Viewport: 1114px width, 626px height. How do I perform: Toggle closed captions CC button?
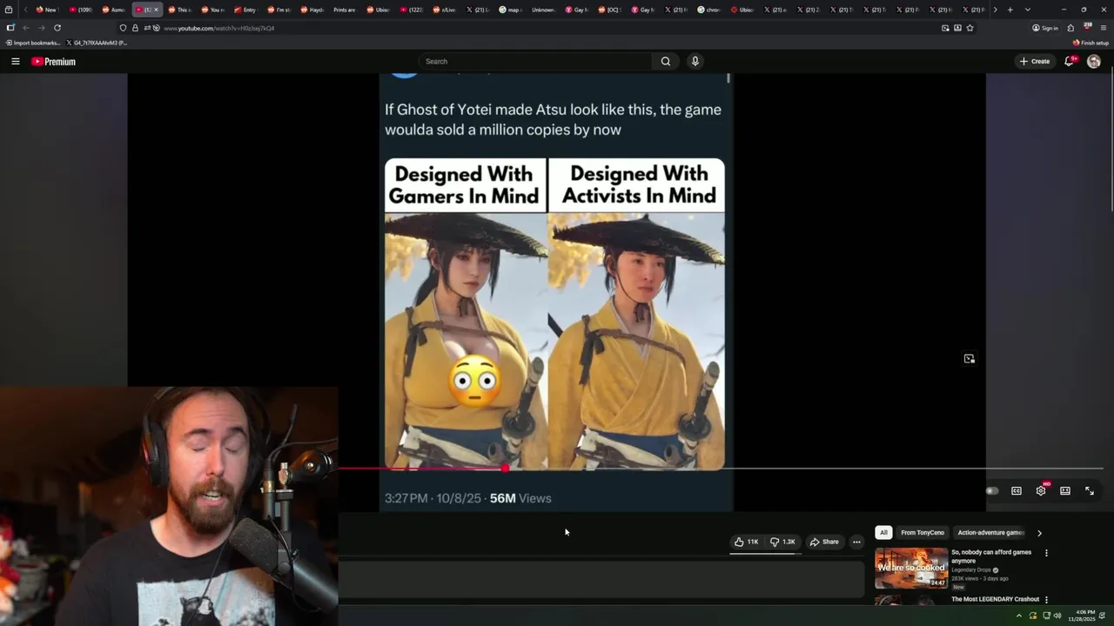click(1017, 491)
